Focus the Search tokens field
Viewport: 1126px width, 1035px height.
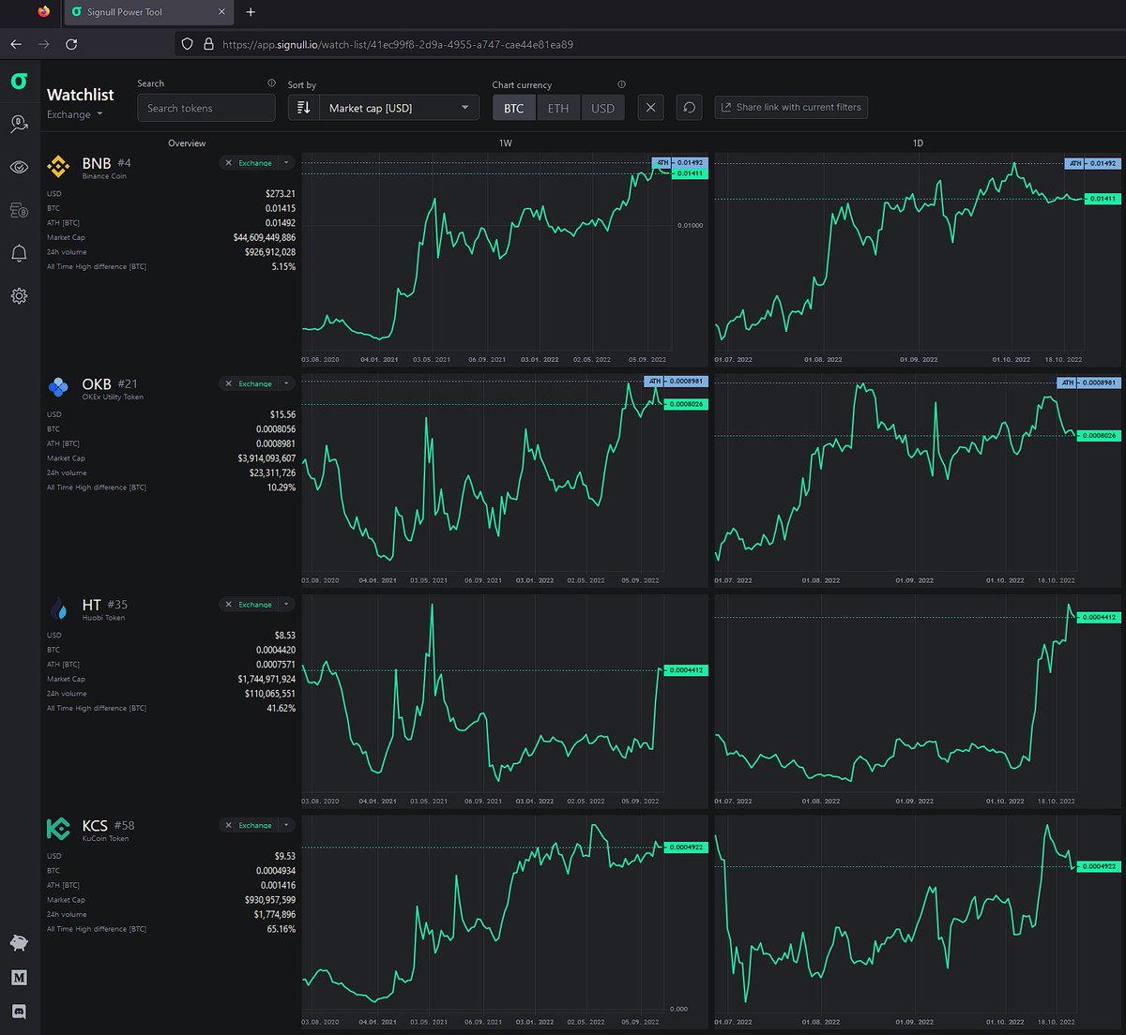point(206,108)
